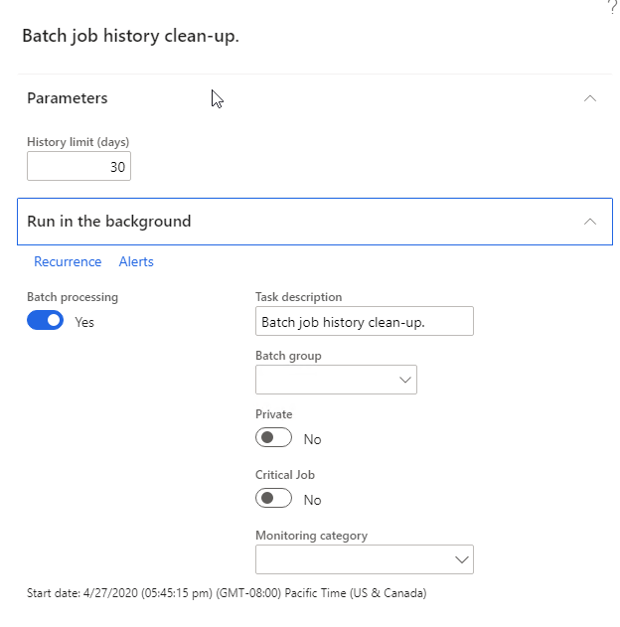This screenshot has width=620, height=627.
Task: Click the Start date information text
Action: coord(227,592)
